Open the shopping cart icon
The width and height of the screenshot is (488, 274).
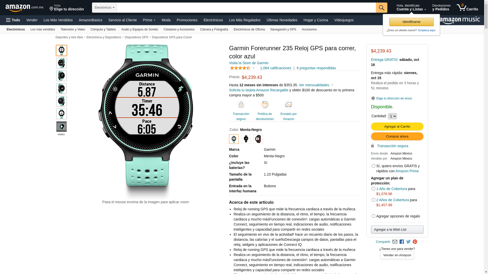click(x=467, y=8)
